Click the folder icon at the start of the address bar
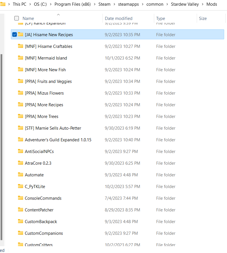227x253 pixels. (3, 4)
